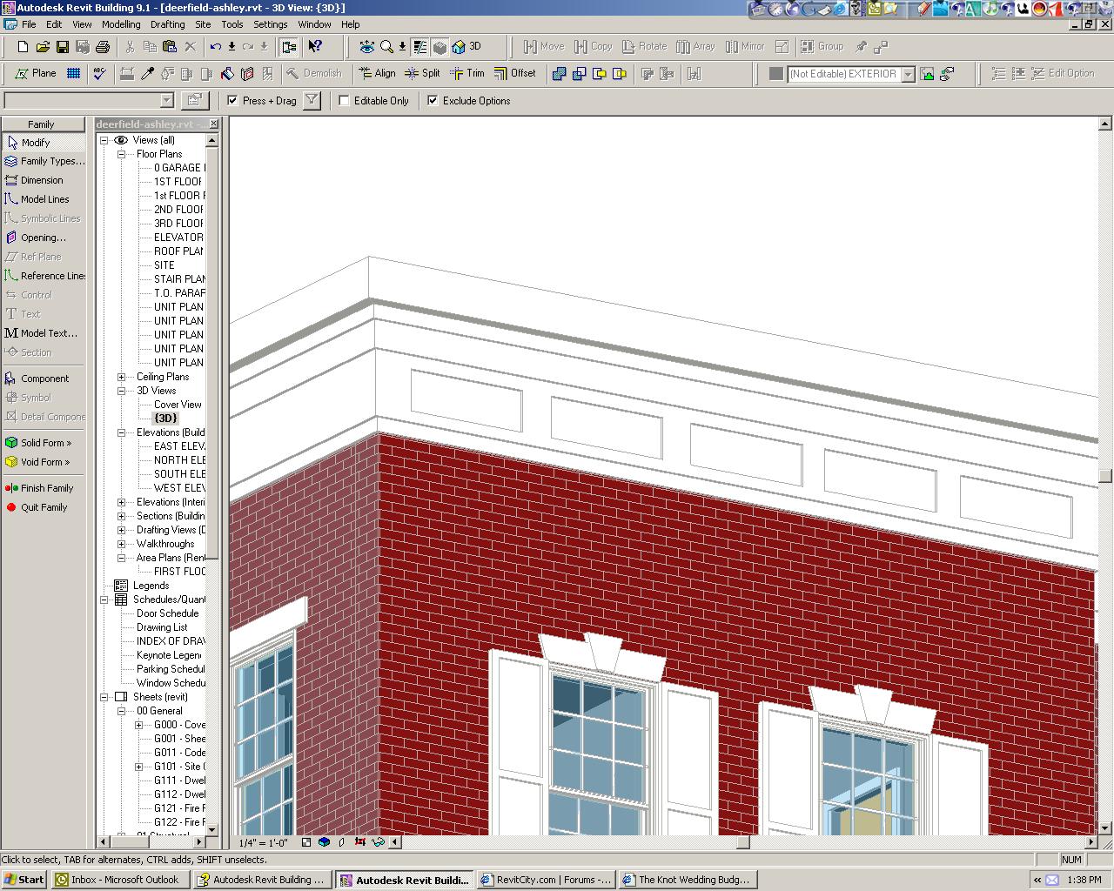This screenshot has height=891, width=1114.
Task: Open the Drafting menu
Action: click(167, 24)
